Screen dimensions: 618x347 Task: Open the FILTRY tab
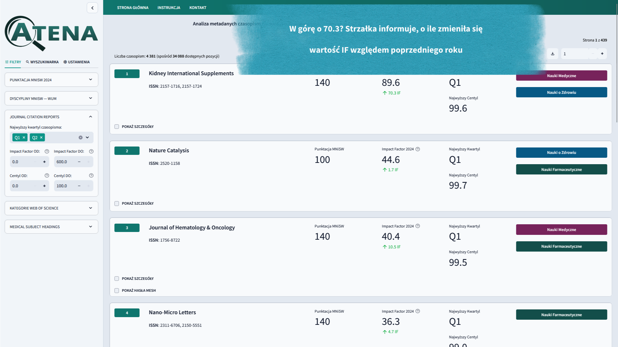pos(13,62)
